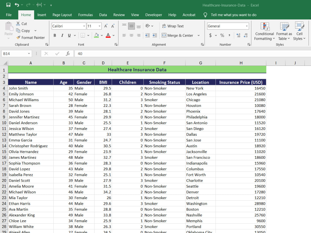This screenshot has width=311, height=233.
Task: Click the Paste button
Action: coord(8,30)
